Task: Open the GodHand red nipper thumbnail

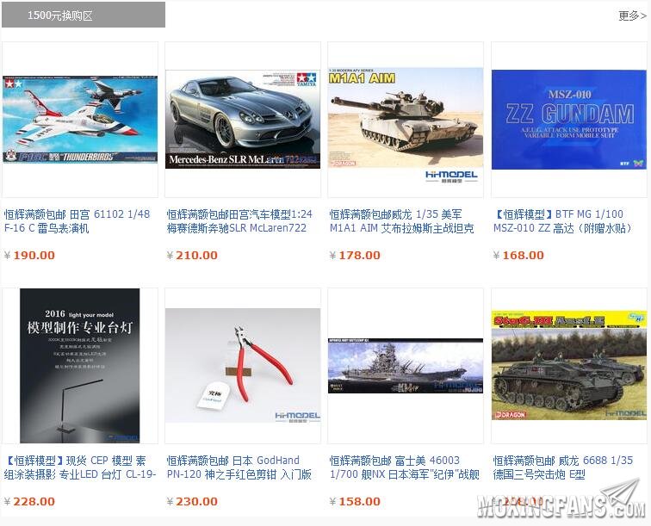Action: (243, 365)
